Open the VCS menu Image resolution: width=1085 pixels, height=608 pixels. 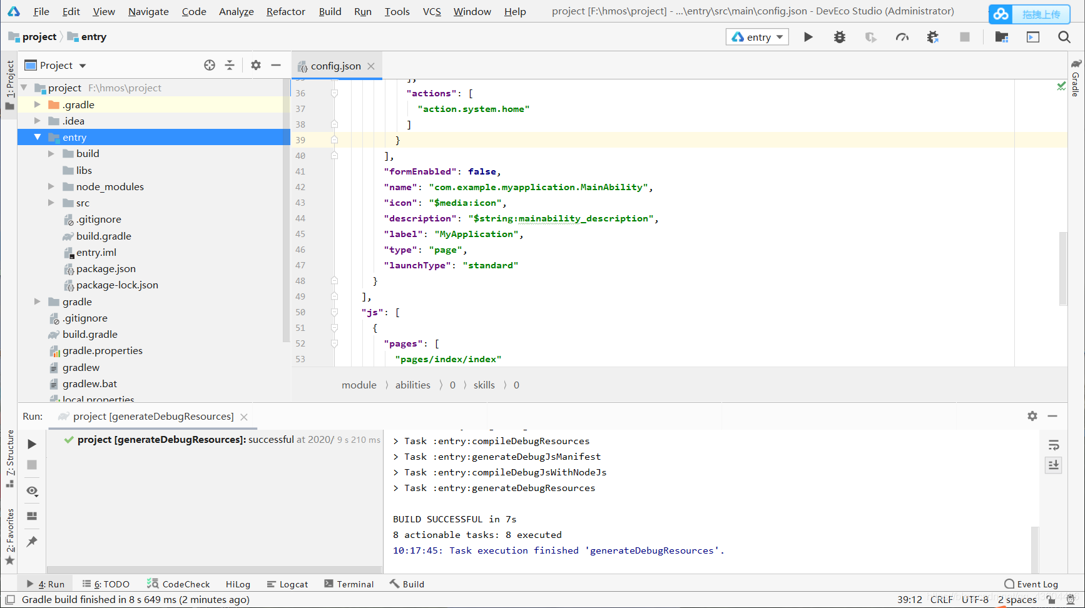pos(432,11)
